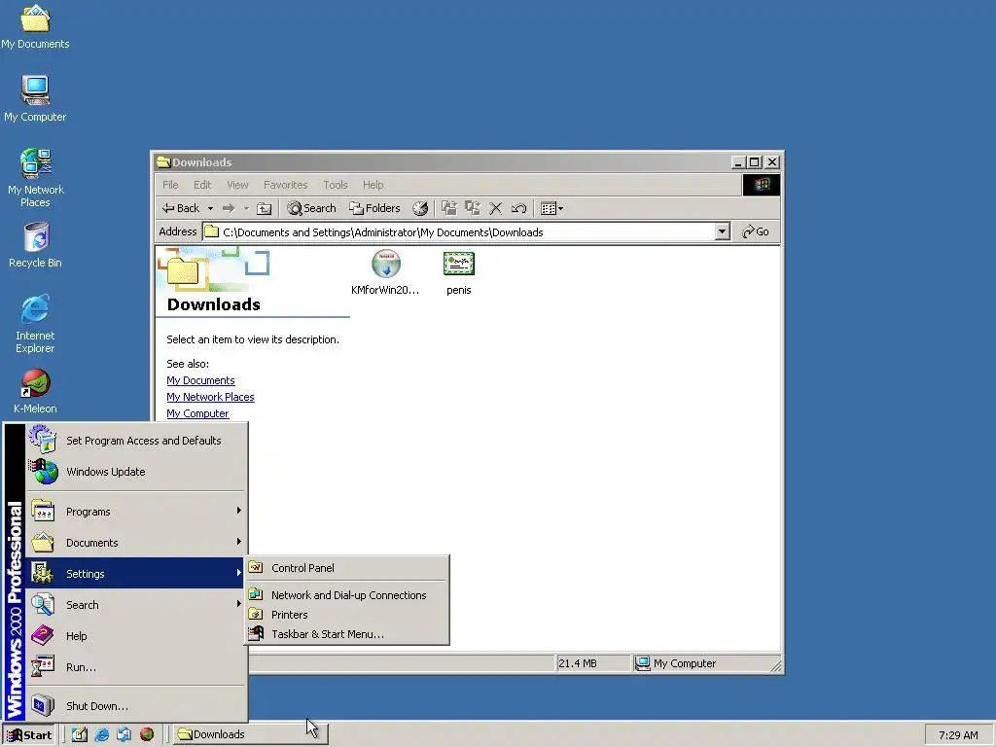The height and width of the screenshot is (747, 996).
Task: Click the Delete X toolbar icon
Action: tap(495, 208)
